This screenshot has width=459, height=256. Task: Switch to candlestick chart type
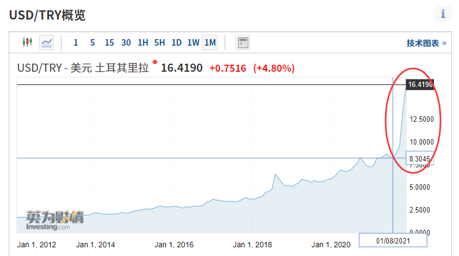tap(27, 42)
